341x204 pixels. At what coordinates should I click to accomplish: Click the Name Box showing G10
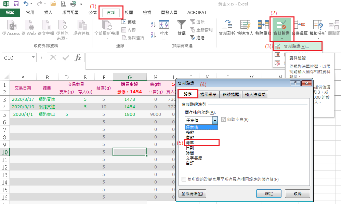[x=16, y=57]
